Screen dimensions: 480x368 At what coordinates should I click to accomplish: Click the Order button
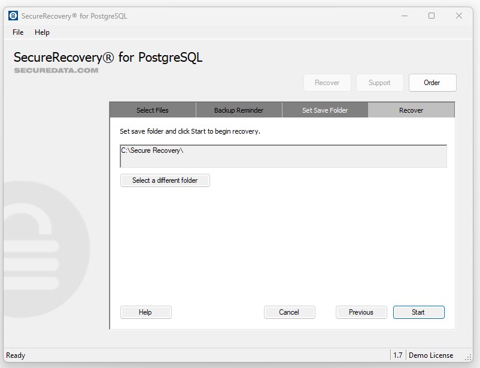[432, 83]
